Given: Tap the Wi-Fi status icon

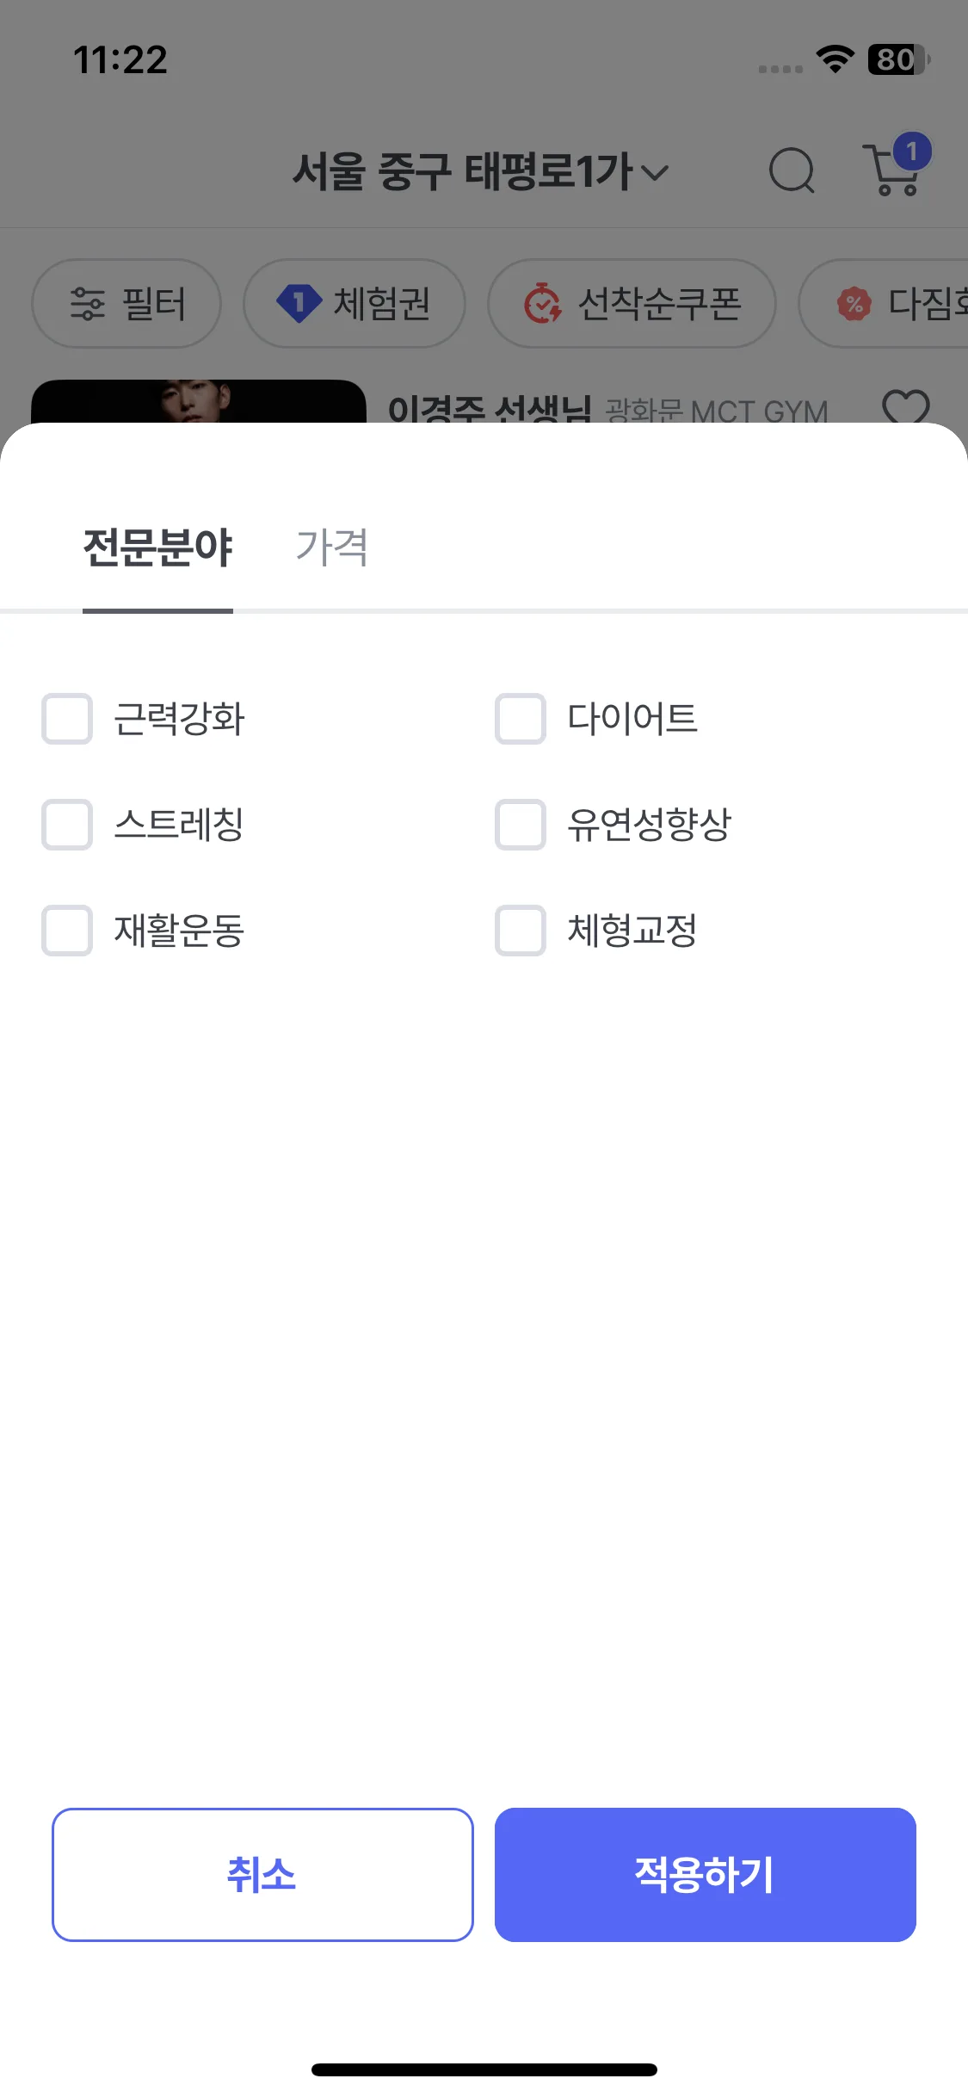Looking at the screenshot, I should pyautogui.click(x=835, y=59).
